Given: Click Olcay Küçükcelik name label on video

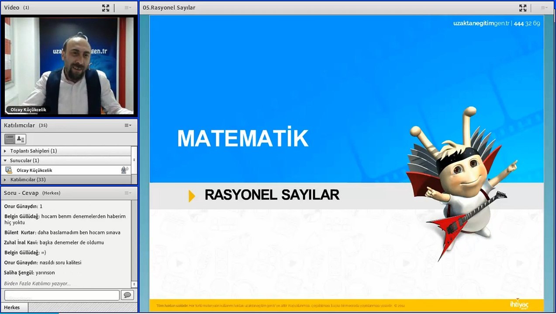Looking at the screenshot, I should tap(28, 110).
